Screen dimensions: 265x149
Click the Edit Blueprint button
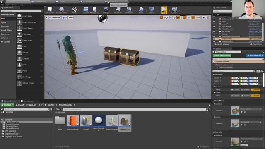(255, 55)
